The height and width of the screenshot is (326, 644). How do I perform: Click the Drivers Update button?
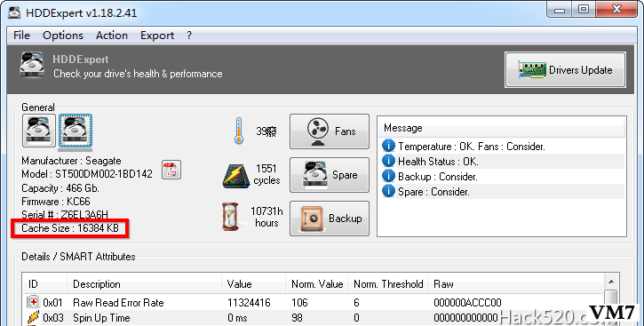point(565,70)
